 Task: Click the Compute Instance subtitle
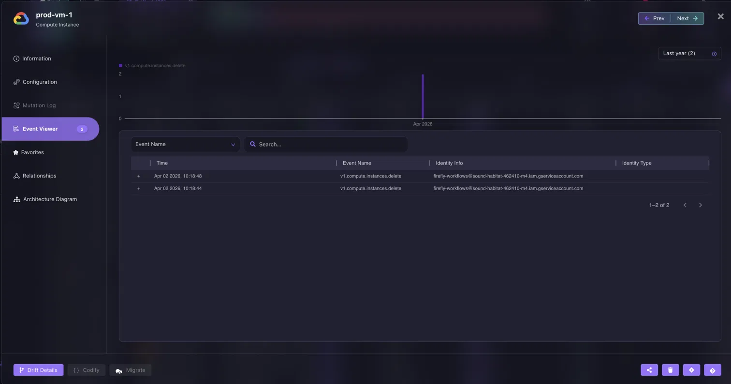point(57,25)
